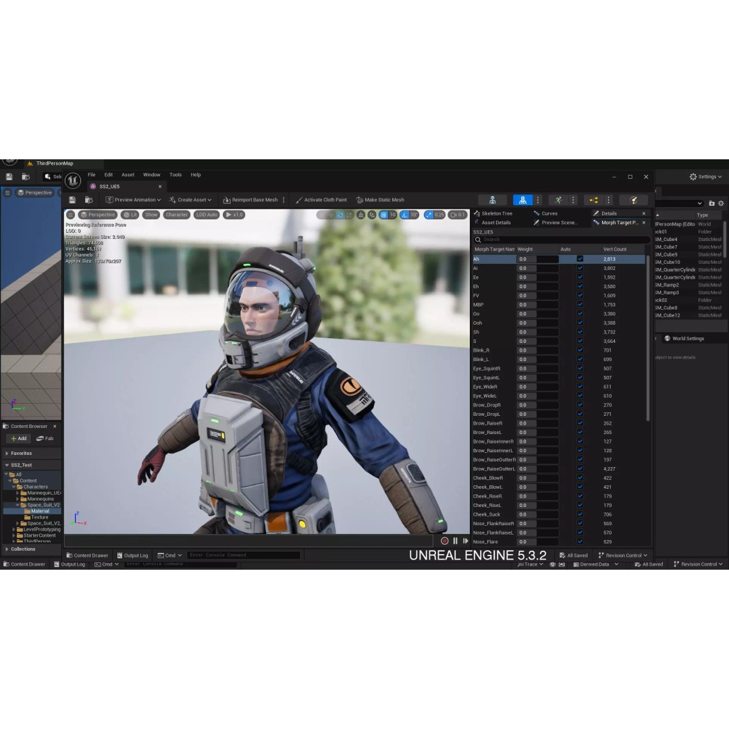Screen dimensions: 729x729
Task: Toggle surface snapping icon in viewport
Action: tap(371, 215)
